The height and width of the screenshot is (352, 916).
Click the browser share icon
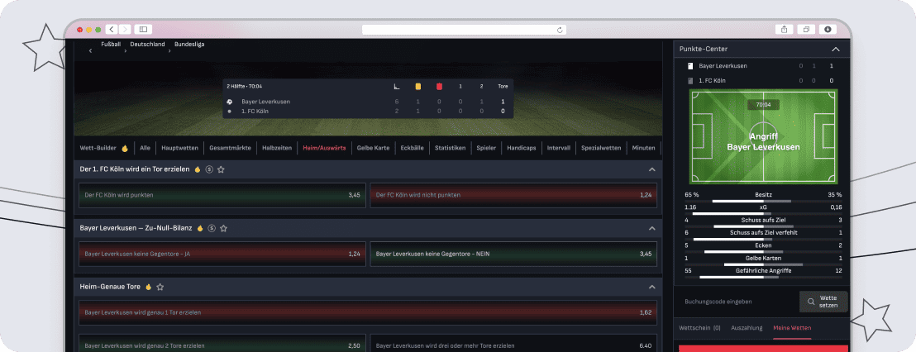[x=785, y=29]
